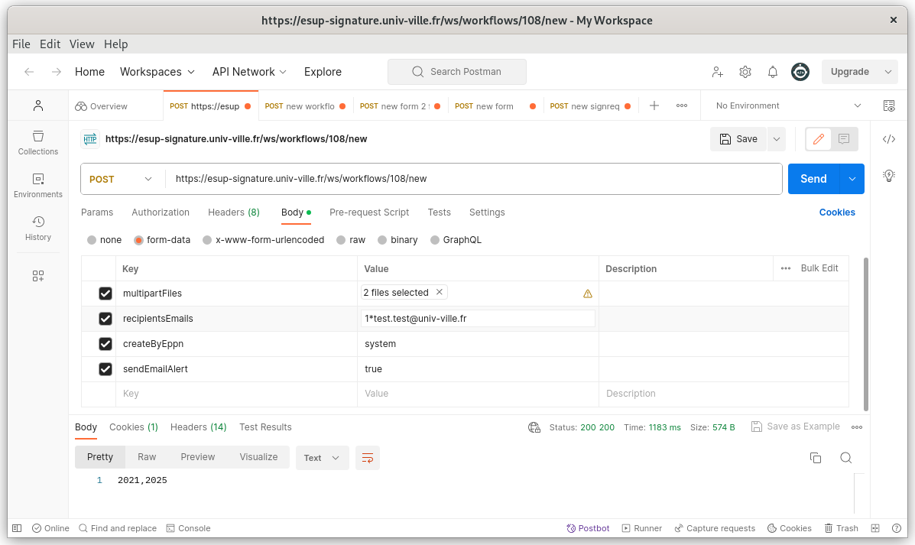
Task: Open settings gear in the header
Action: (745, 72)
